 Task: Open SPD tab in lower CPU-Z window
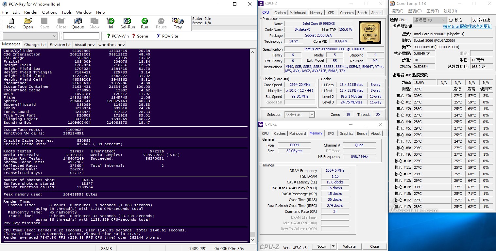click(x=331, y=133)
